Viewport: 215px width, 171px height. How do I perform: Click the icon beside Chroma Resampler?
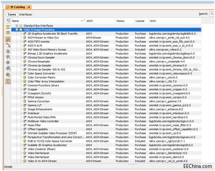[25, 61]
